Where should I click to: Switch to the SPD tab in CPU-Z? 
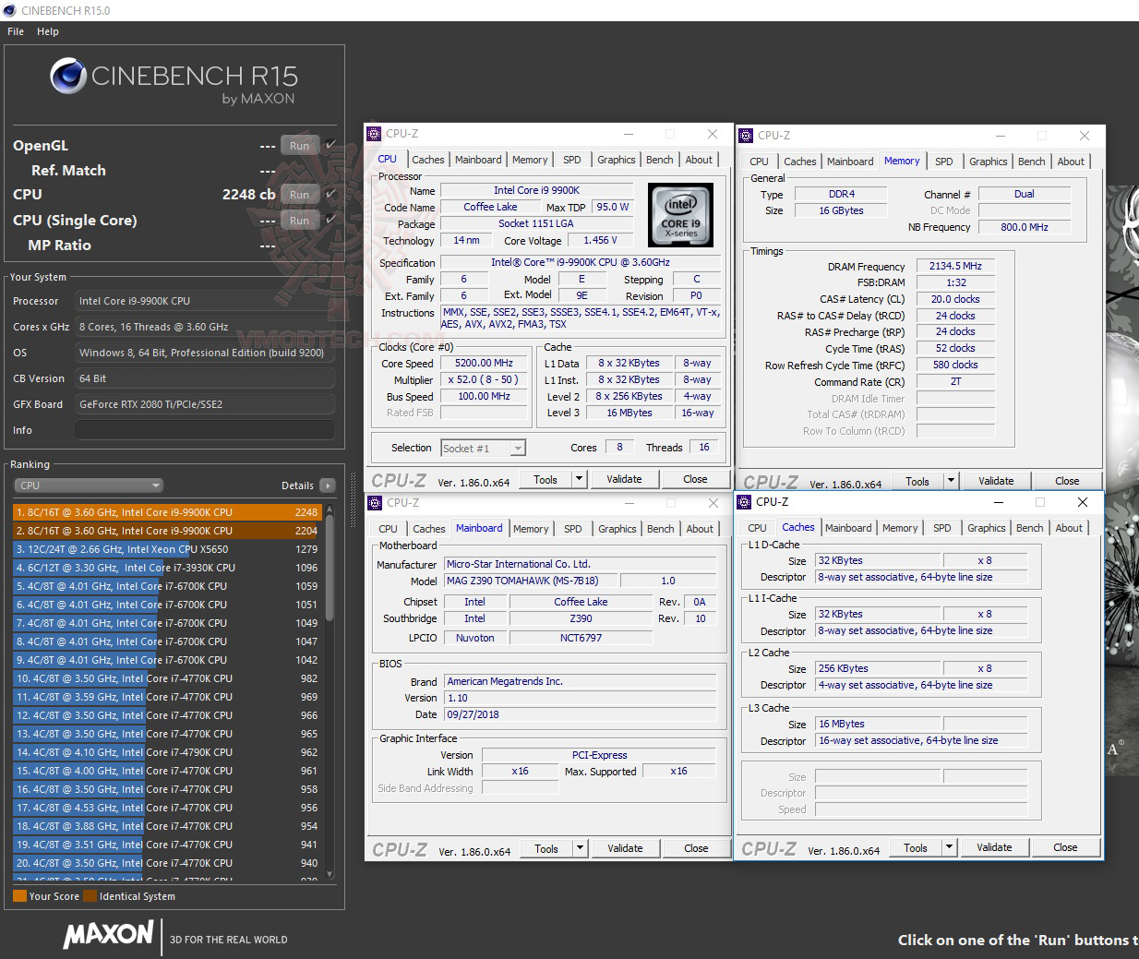(571, 159)
